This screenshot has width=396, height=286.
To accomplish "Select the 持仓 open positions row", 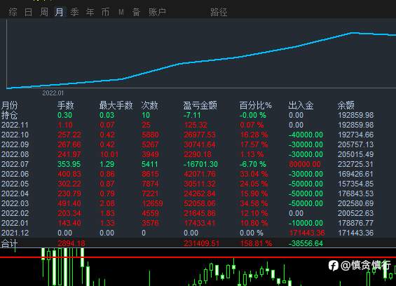I will pos(187,115).
